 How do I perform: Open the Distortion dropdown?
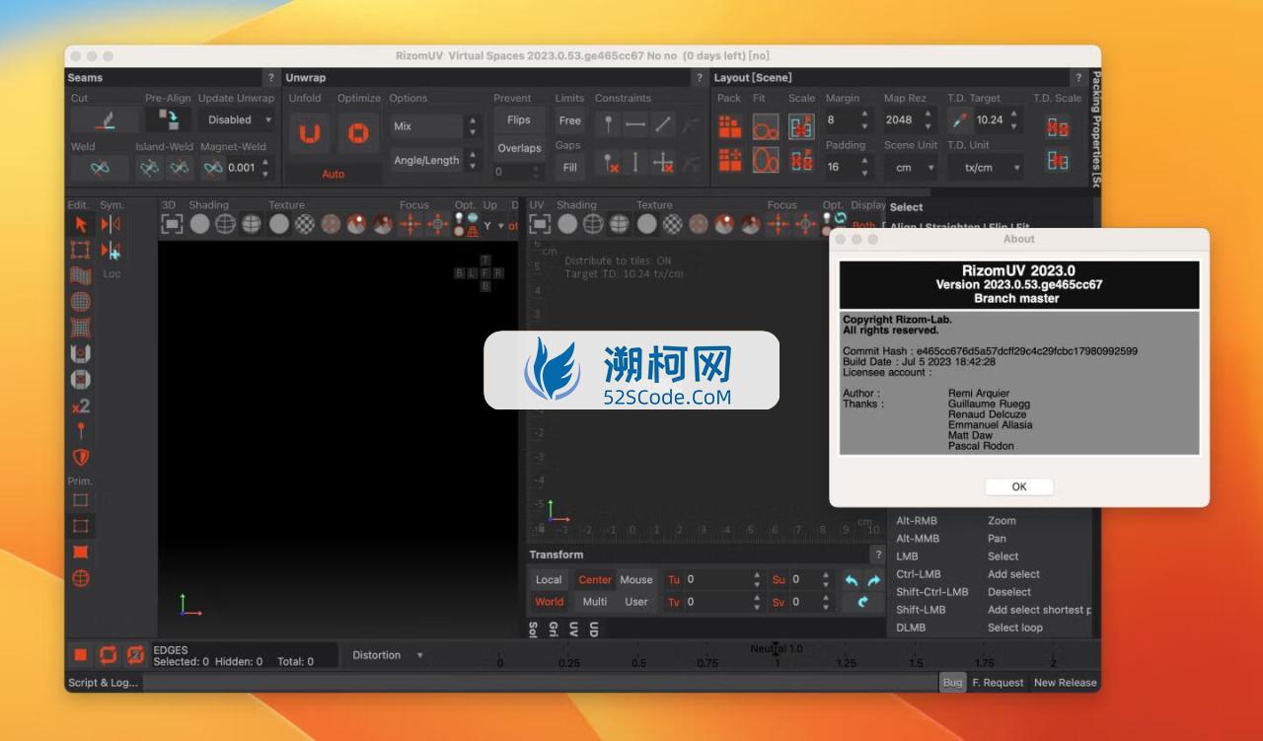(388, 655)
